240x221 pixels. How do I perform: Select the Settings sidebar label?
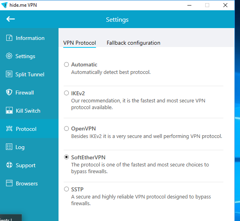pyautogui.click(x=25, y=56)
